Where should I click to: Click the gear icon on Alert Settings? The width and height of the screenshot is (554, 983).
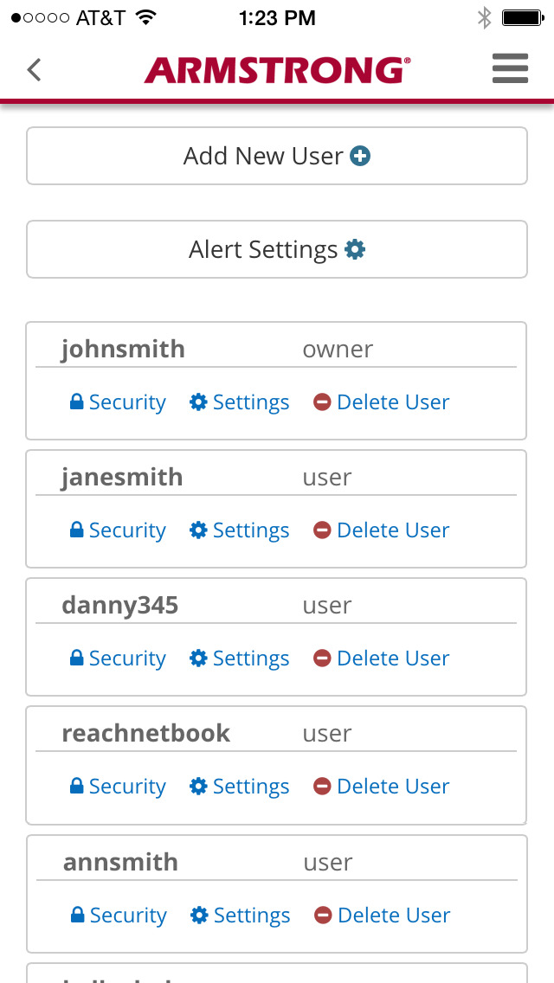(355, 250)
